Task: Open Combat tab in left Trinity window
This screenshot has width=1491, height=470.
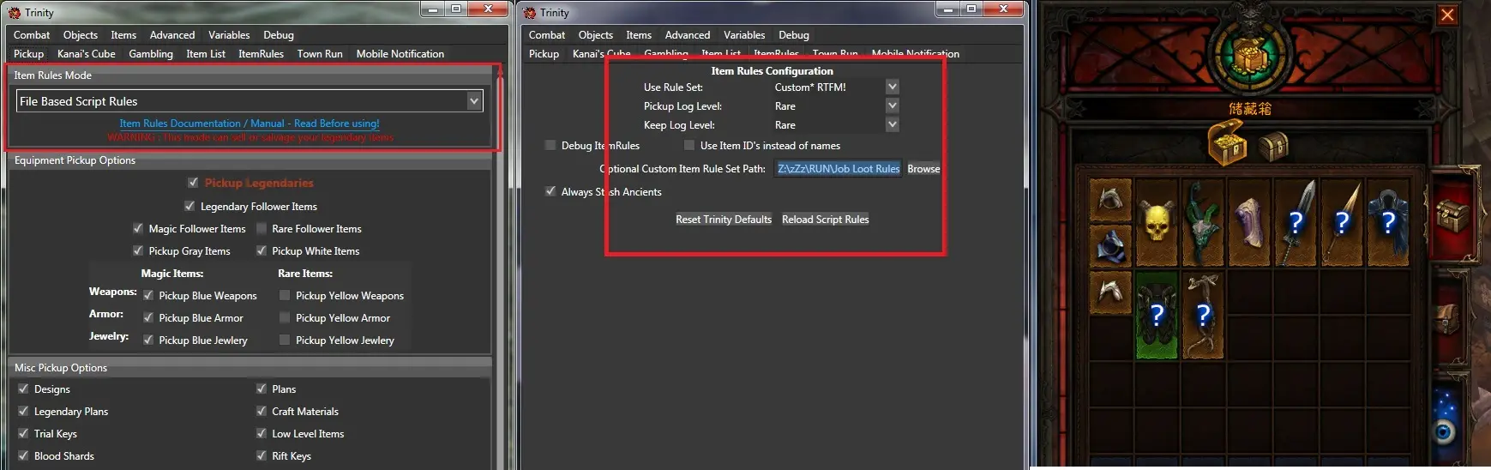Action: click(32, 35)
